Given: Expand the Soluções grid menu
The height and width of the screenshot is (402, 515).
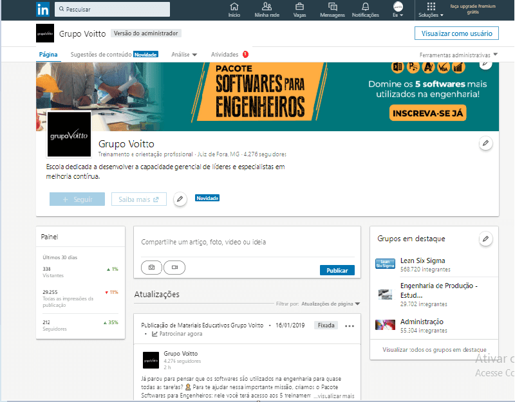Looking at the screenshot, I should (431, 10).
